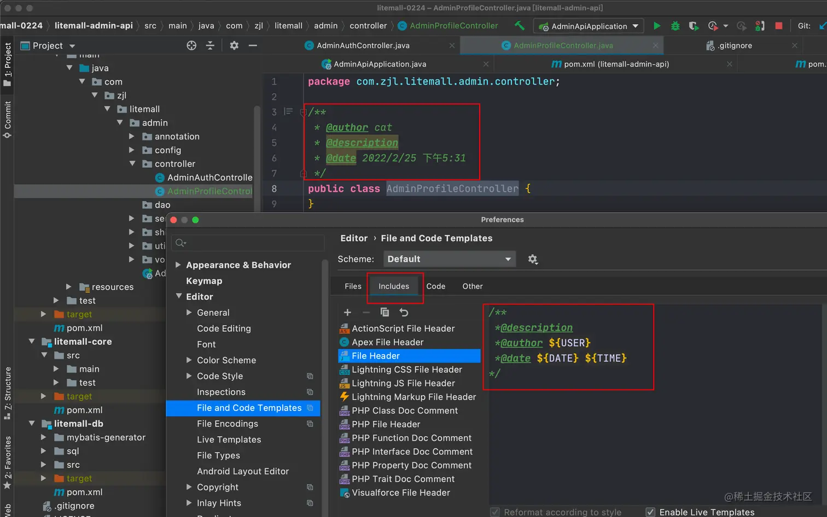Close the pom.xml (litemall-admin-api) tab

pyautogui.click(x=729, y=64)
